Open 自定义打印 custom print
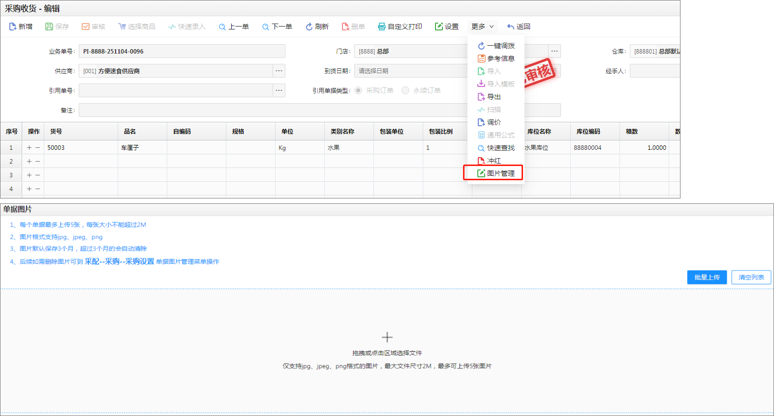Image resolution: width=774 pixels, height=416 pixels. pos(400,27)
